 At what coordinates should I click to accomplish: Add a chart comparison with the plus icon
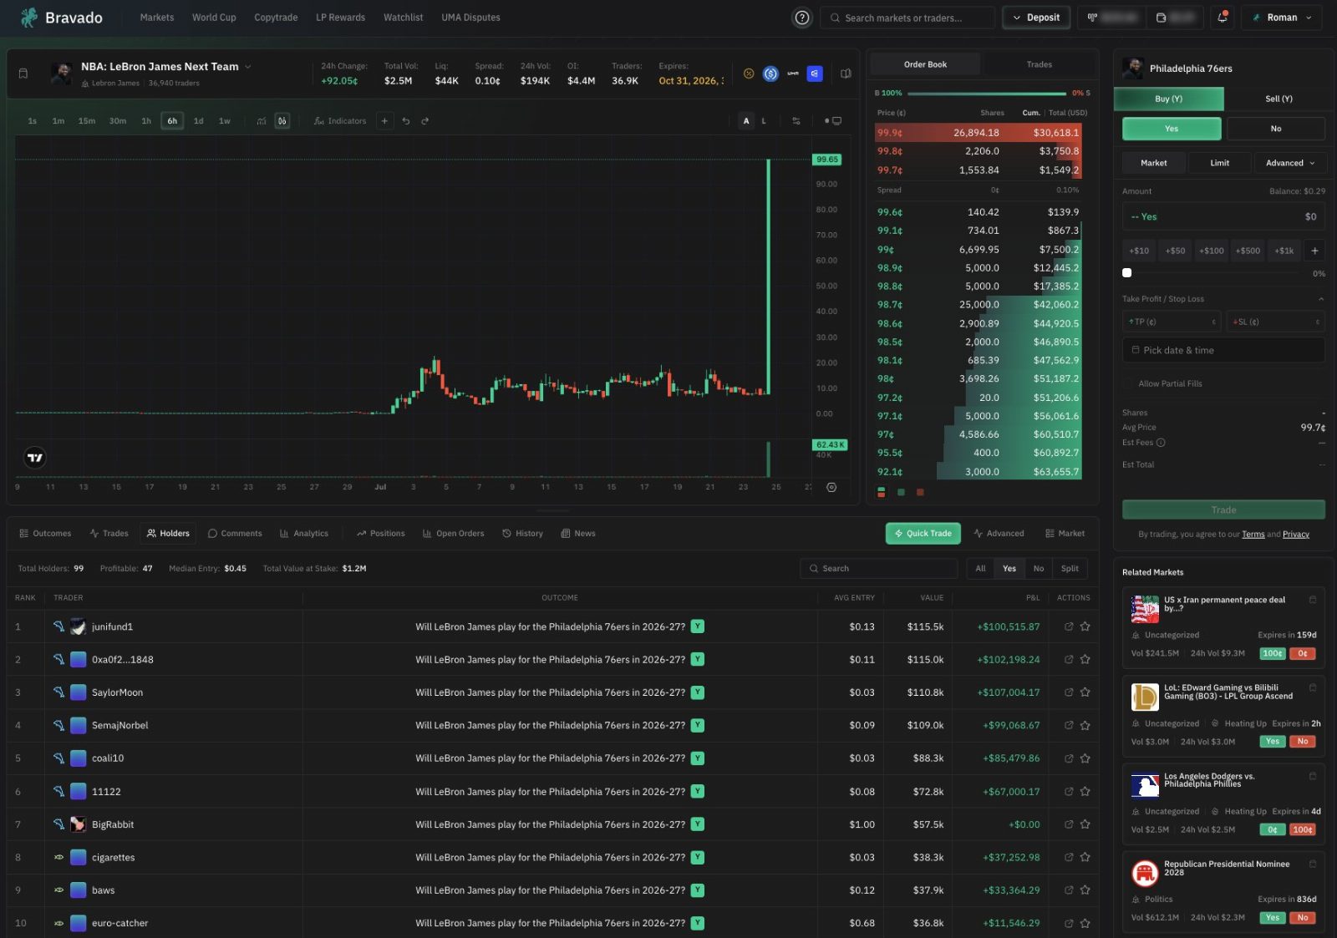[x=384, y=121]
